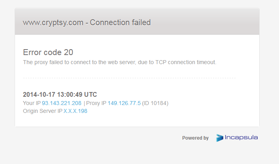279x164 pixels.
Task: Click the 'UTC' timezone text
Action: (91, 95)
